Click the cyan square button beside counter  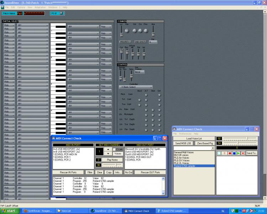point(219,153)
